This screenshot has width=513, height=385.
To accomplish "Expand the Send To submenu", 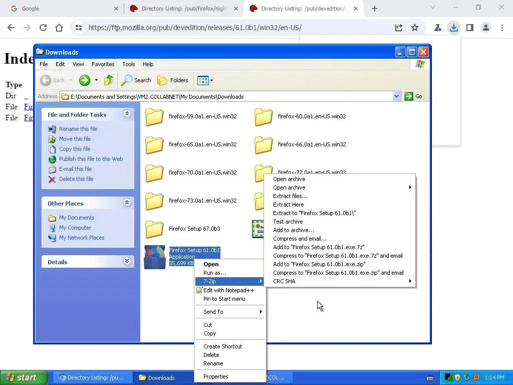I will tap(230, 312).
